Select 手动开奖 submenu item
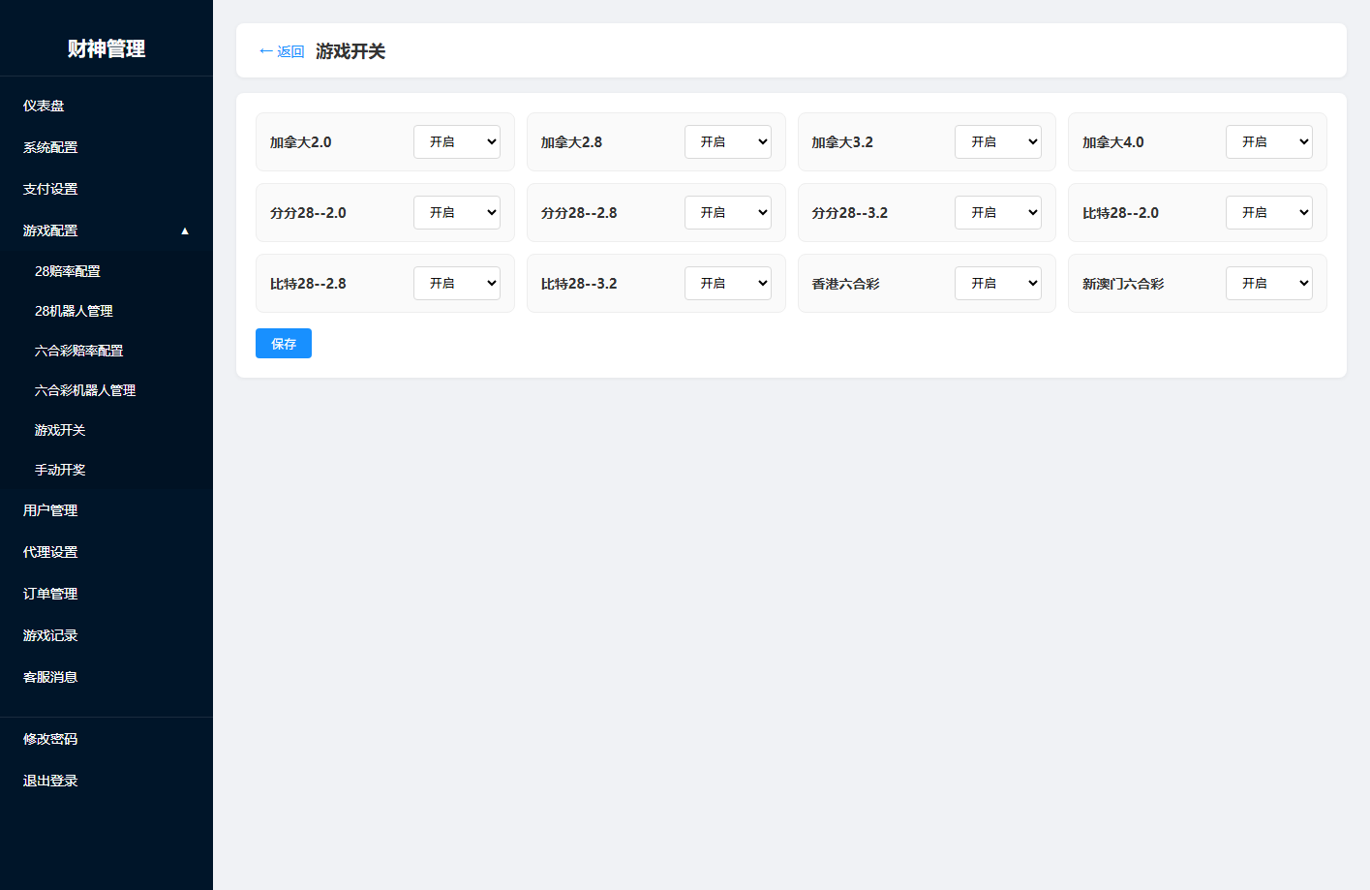 107,470
